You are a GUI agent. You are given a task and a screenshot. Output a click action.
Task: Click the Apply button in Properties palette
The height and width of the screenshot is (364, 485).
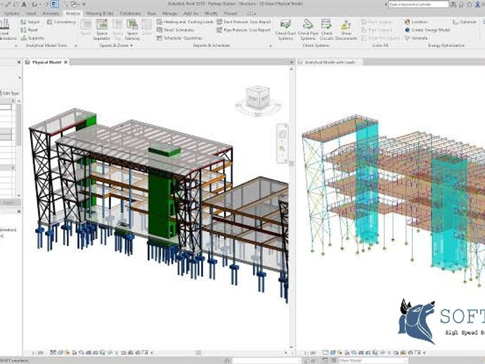[x=10, y=203]
